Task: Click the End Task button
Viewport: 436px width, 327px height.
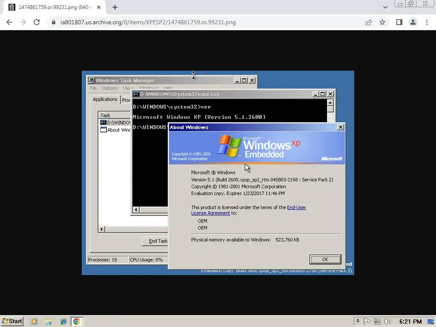Action: [155, 241]
